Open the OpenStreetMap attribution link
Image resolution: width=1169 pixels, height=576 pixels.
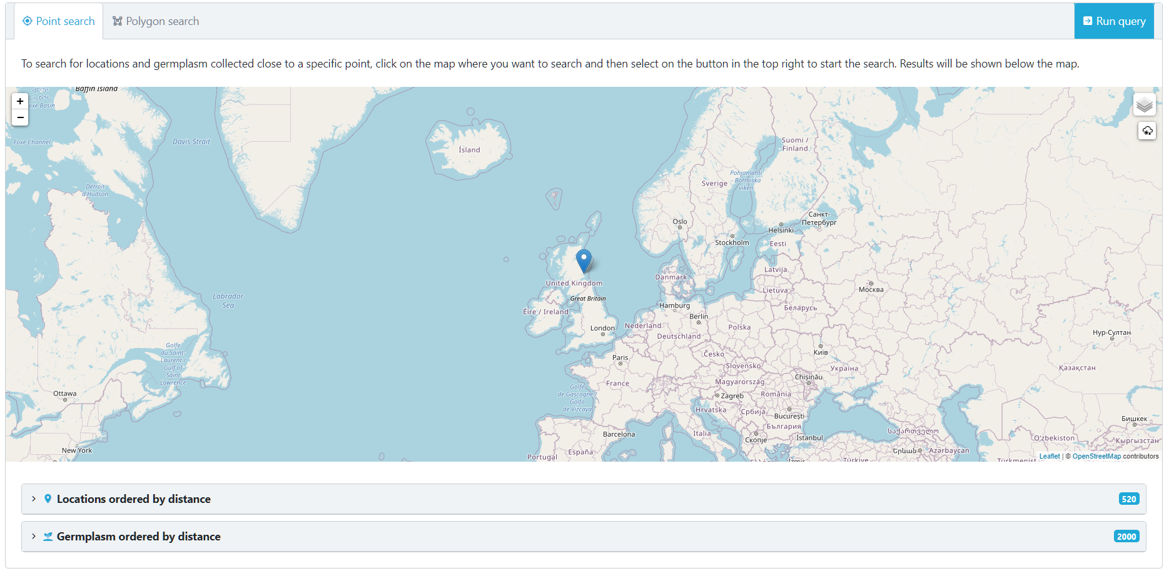coord(1096,457)
